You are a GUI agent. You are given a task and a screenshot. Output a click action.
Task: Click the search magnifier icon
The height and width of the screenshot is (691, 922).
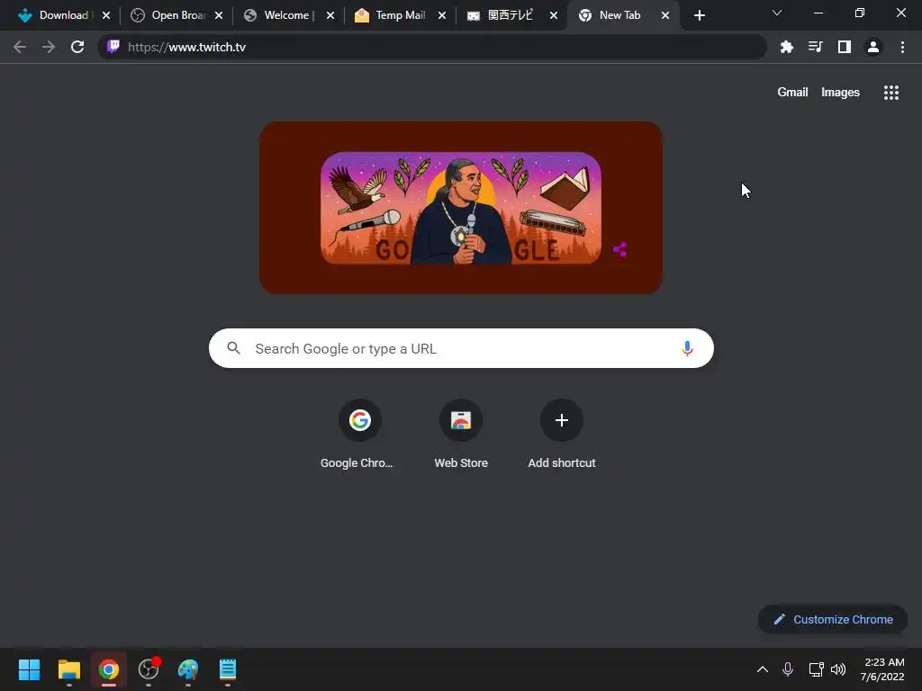pos(233,348)
